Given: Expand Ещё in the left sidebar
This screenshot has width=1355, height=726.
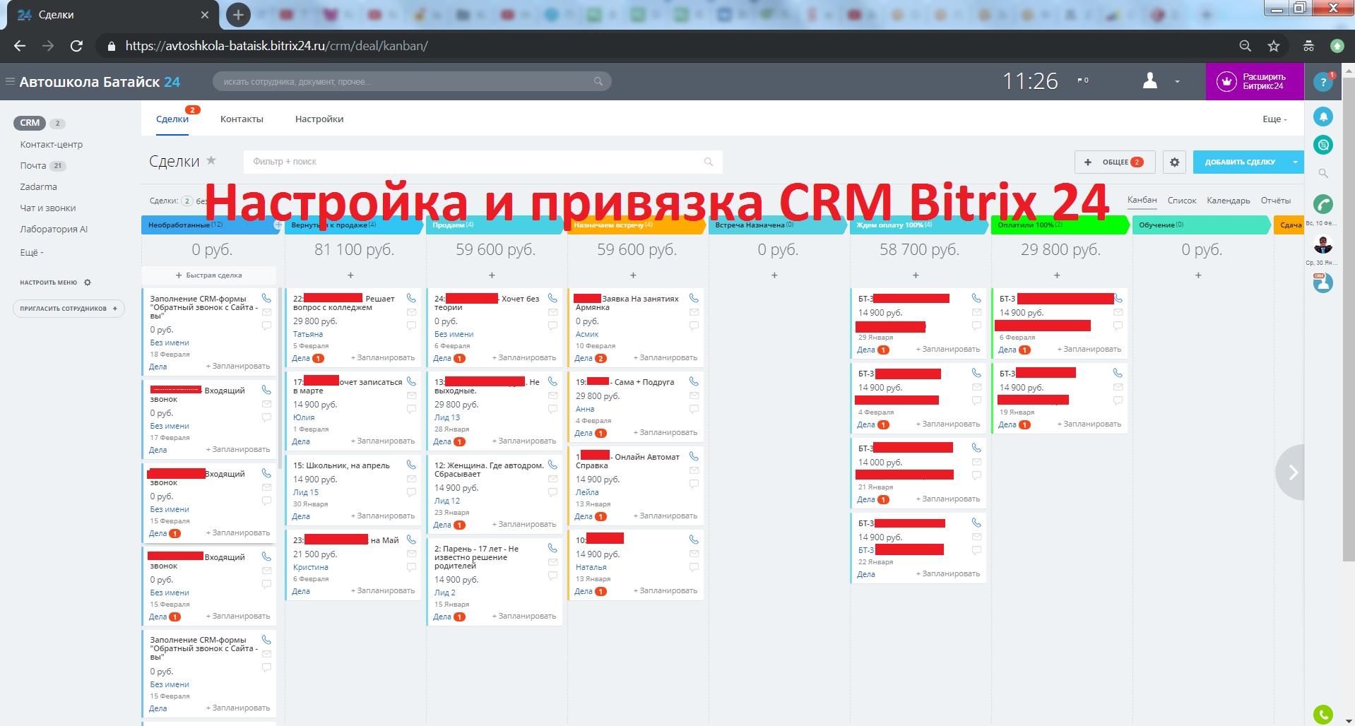Looking at the screenshot, I should [32, 252].
